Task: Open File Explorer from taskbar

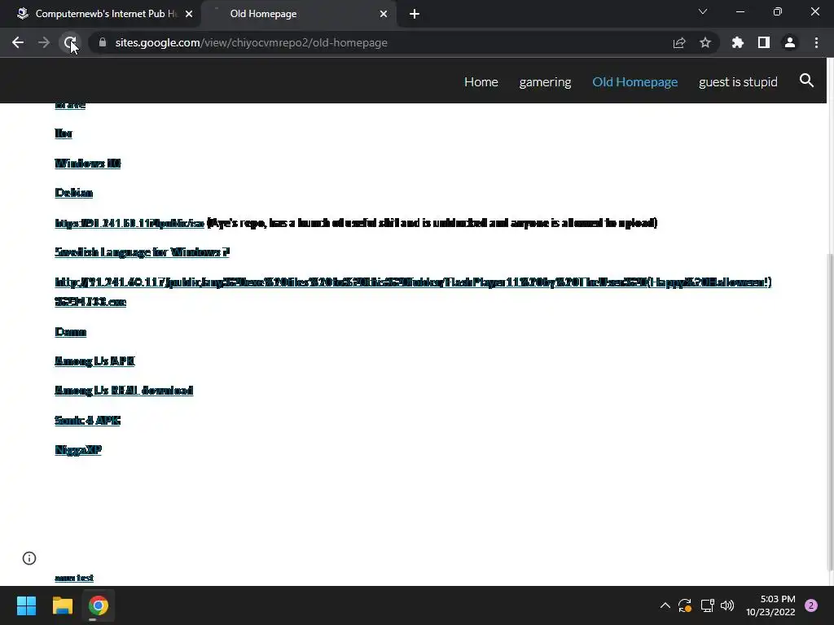Action: (x=62, y=605)
